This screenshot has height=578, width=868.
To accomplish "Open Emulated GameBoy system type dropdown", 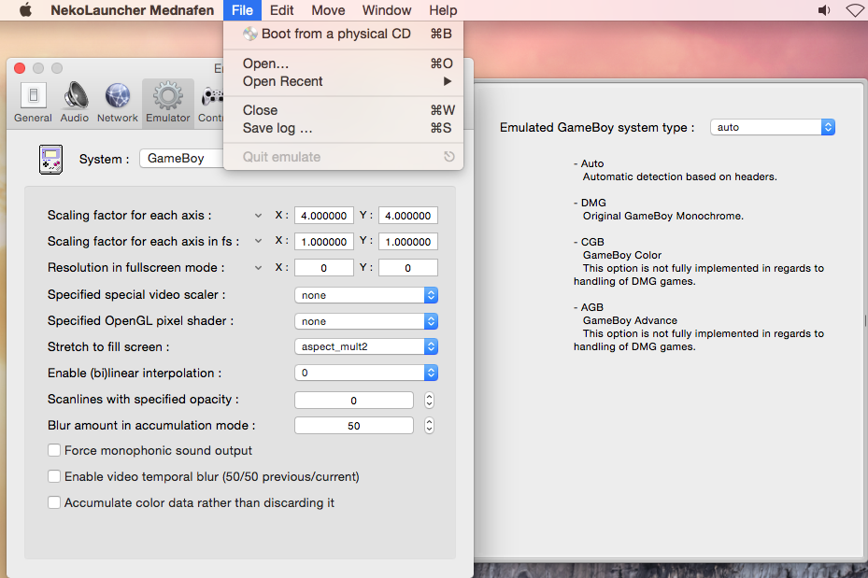I will click(773, 127).
